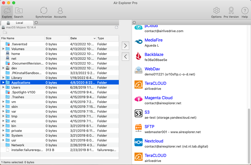
Task: Sort by Size column header
Action: tap(57, 38)
